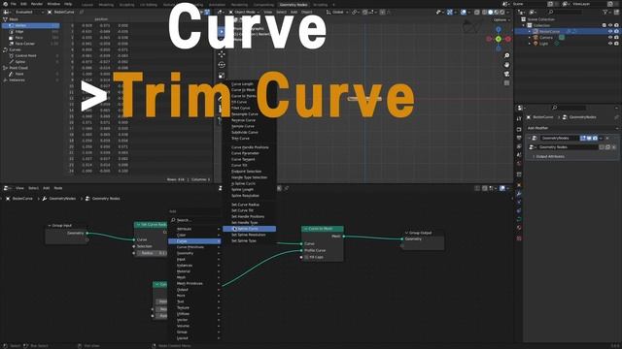Open the Geometry Nodes workspace tab
This screenshot has height=349, width=622.
tap(294, 5)
